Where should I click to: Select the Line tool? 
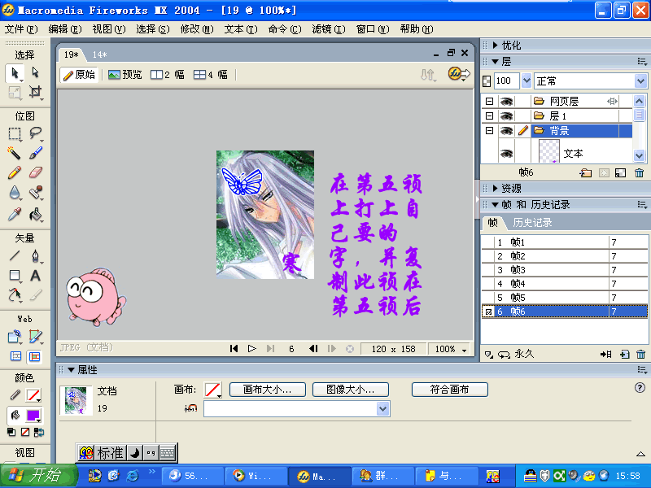[x=15, y=255]
